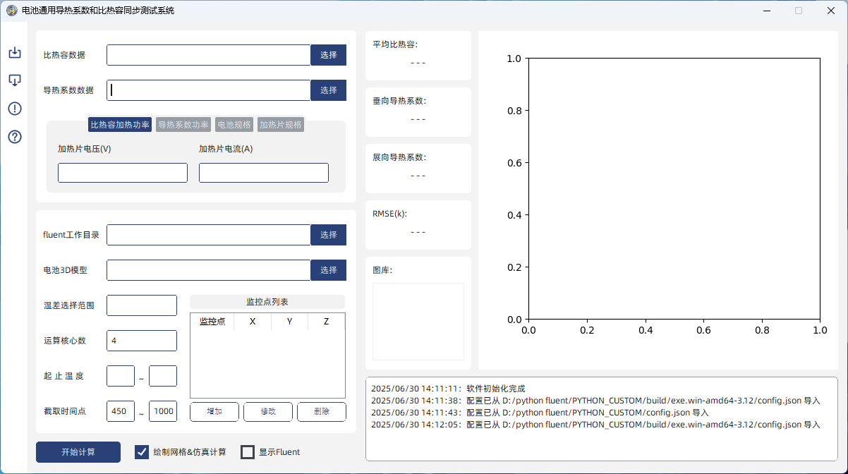Click 选择 button for 电池3D模型

tap(329, 270)
